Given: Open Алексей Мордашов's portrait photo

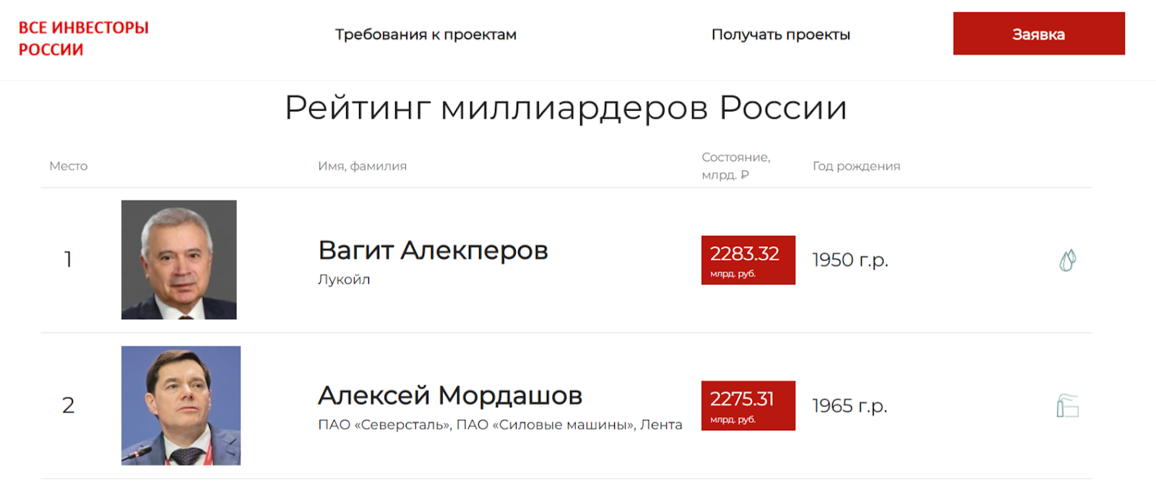Looking at the screenshot, I should (x=181, y=406).
